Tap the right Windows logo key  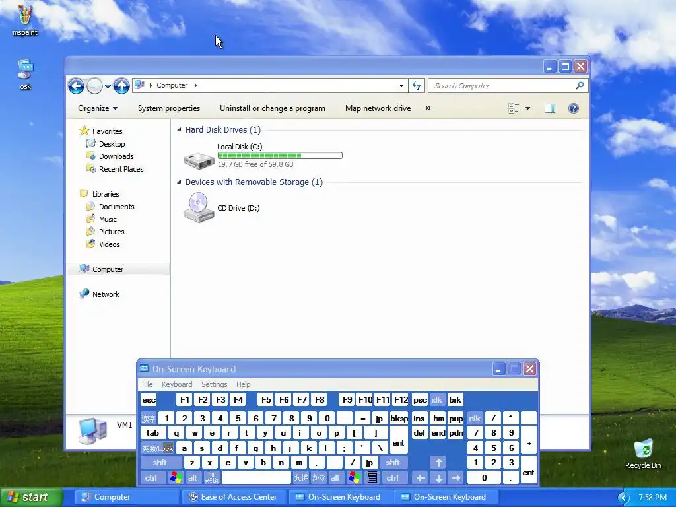coord(354,477)
